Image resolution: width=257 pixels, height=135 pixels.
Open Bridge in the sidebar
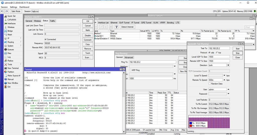tap(10, 31)
